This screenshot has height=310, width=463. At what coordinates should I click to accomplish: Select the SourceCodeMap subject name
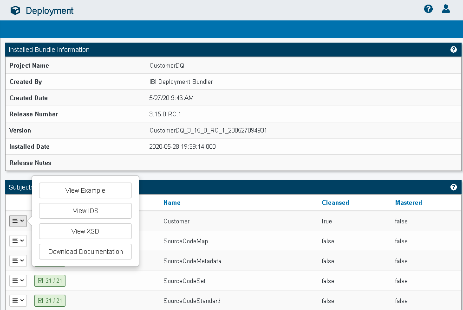tap(186, 241)
